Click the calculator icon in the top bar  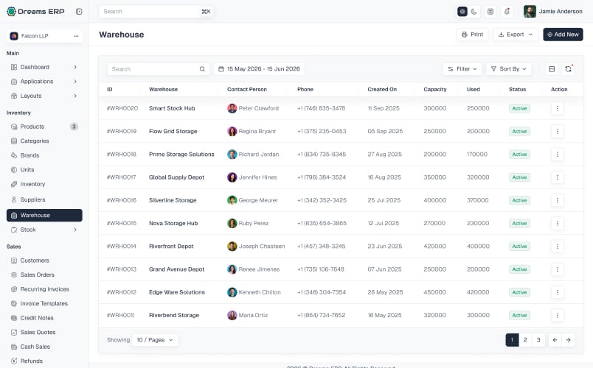pos(490,11)
